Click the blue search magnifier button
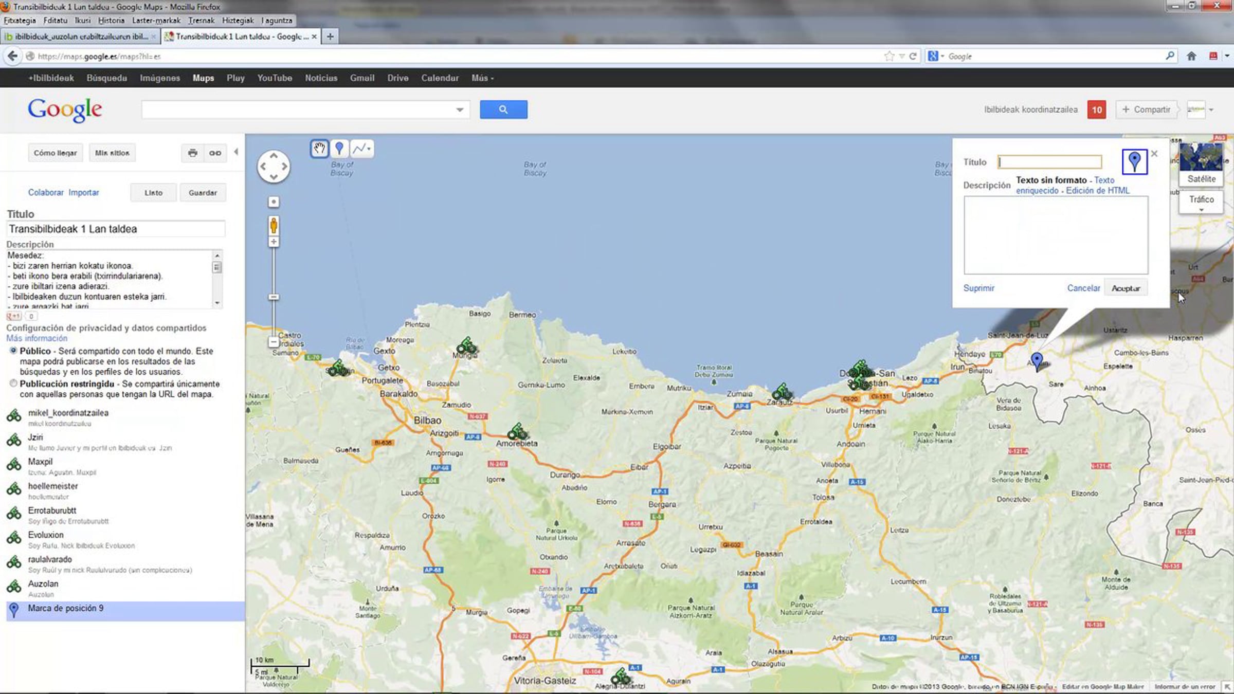1234x694 pixels. tap(503, 109)
